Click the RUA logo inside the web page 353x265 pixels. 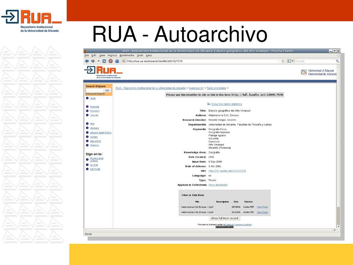103,72
